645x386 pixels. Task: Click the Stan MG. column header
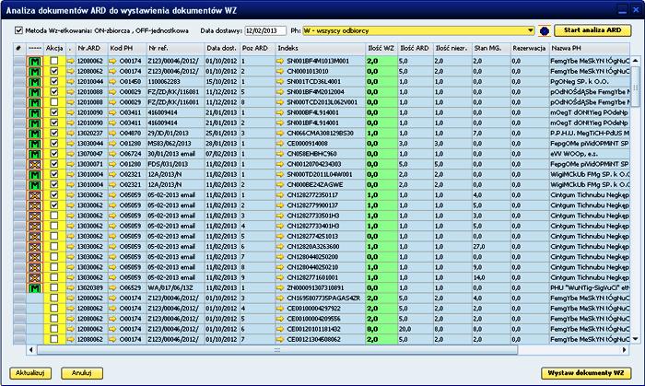[491, 49]
